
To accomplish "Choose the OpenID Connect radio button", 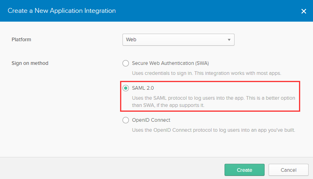I will [126, 120].
